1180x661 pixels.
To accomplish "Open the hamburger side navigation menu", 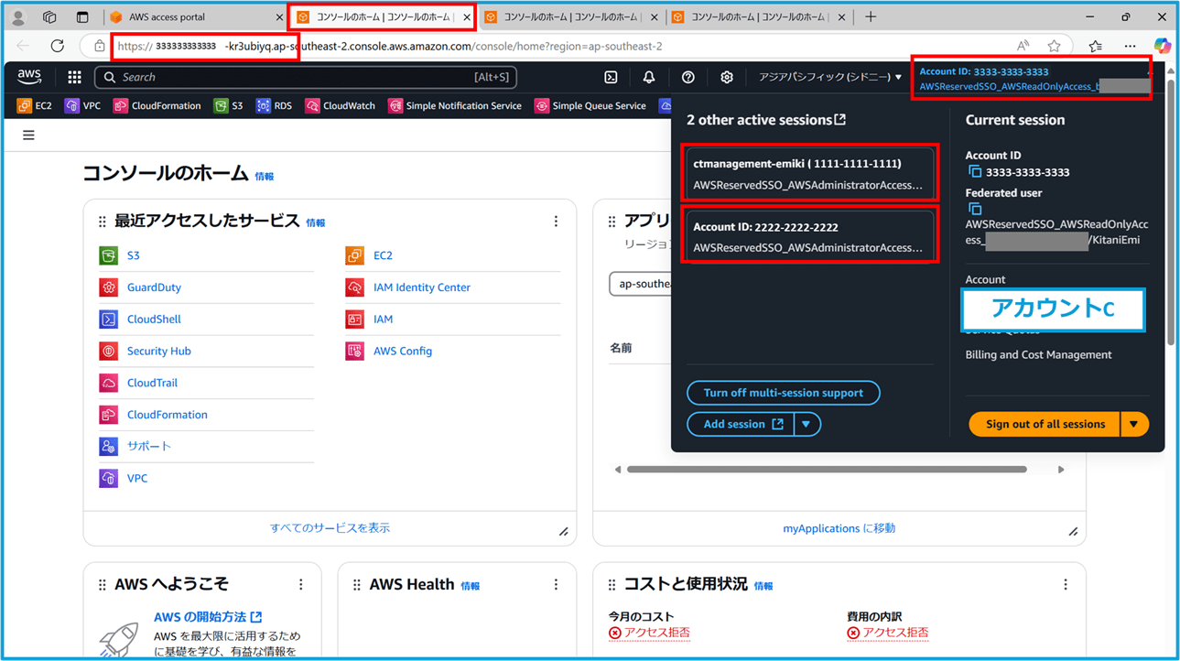I will click(x=28, y=135).
